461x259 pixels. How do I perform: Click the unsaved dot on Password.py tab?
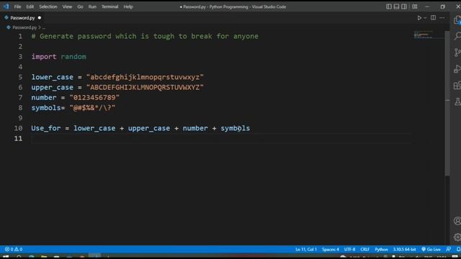point(40,18)
